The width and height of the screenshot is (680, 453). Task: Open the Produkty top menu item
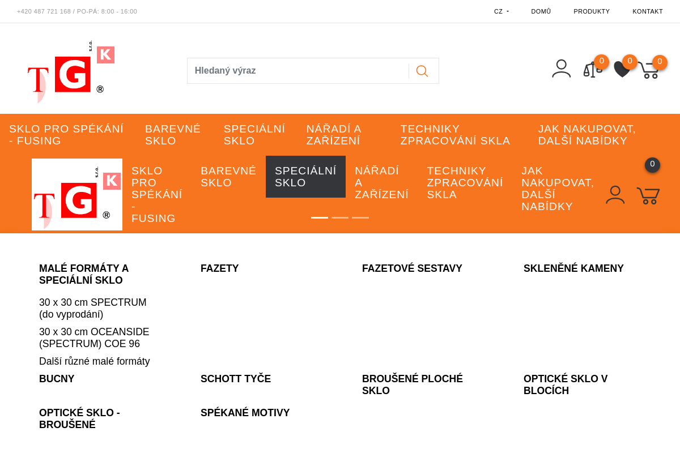click(x=592, y=11)
